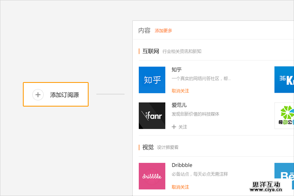The height and width of the screenshot is (196, 294).
Task: Click the 爱范儿 description 发现创新价值的科技媒体
Action: click(195, 114)
